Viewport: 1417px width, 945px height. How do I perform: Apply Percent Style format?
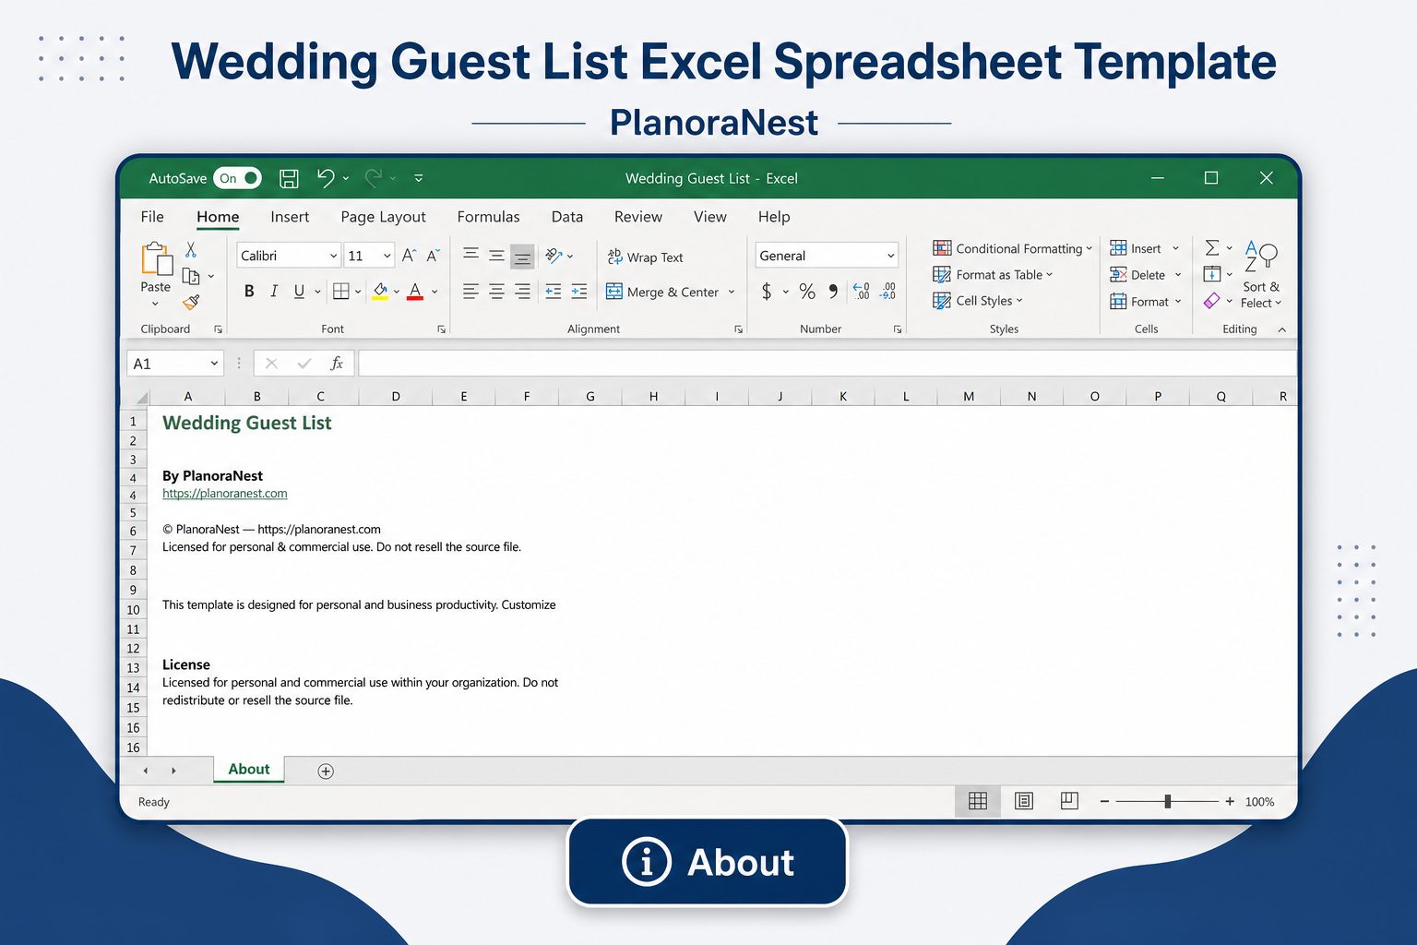pos(807,292)
